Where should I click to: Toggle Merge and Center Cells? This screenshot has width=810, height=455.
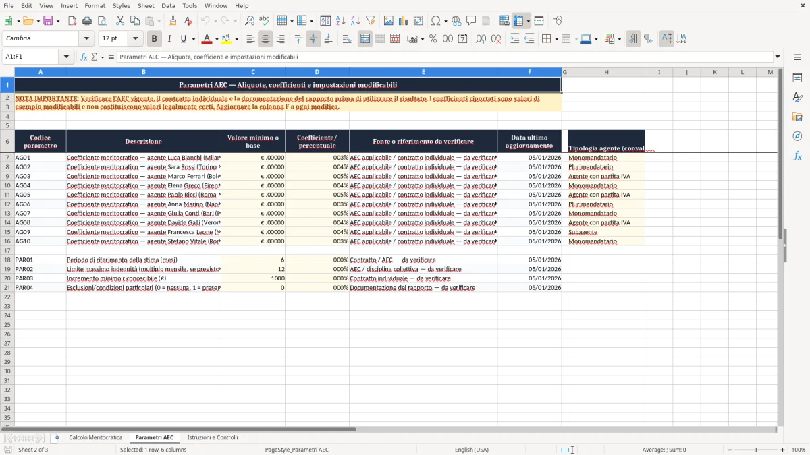365,39
